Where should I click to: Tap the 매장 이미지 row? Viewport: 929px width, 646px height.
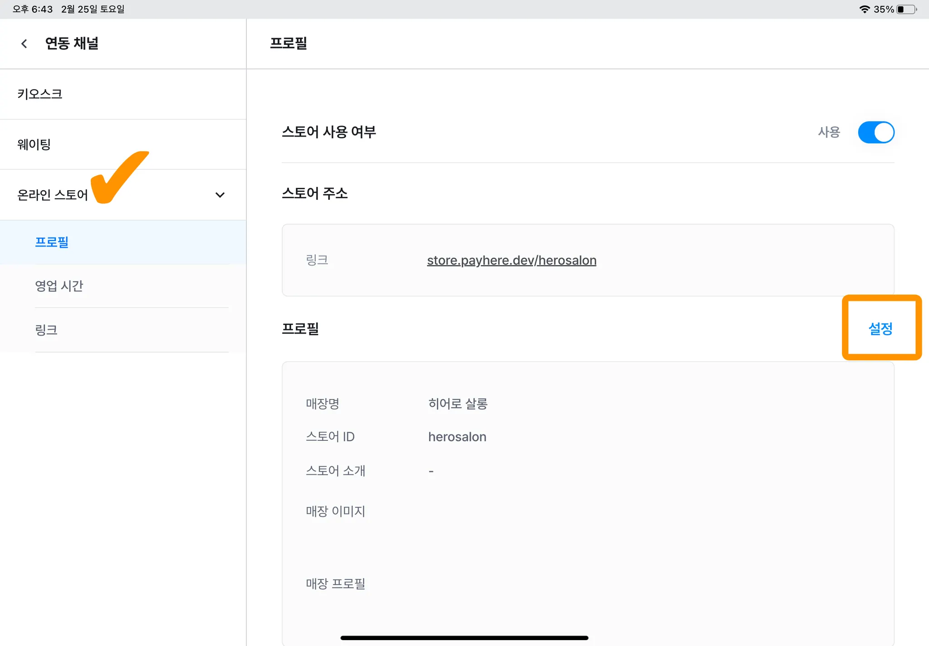[x=335, y=511]
